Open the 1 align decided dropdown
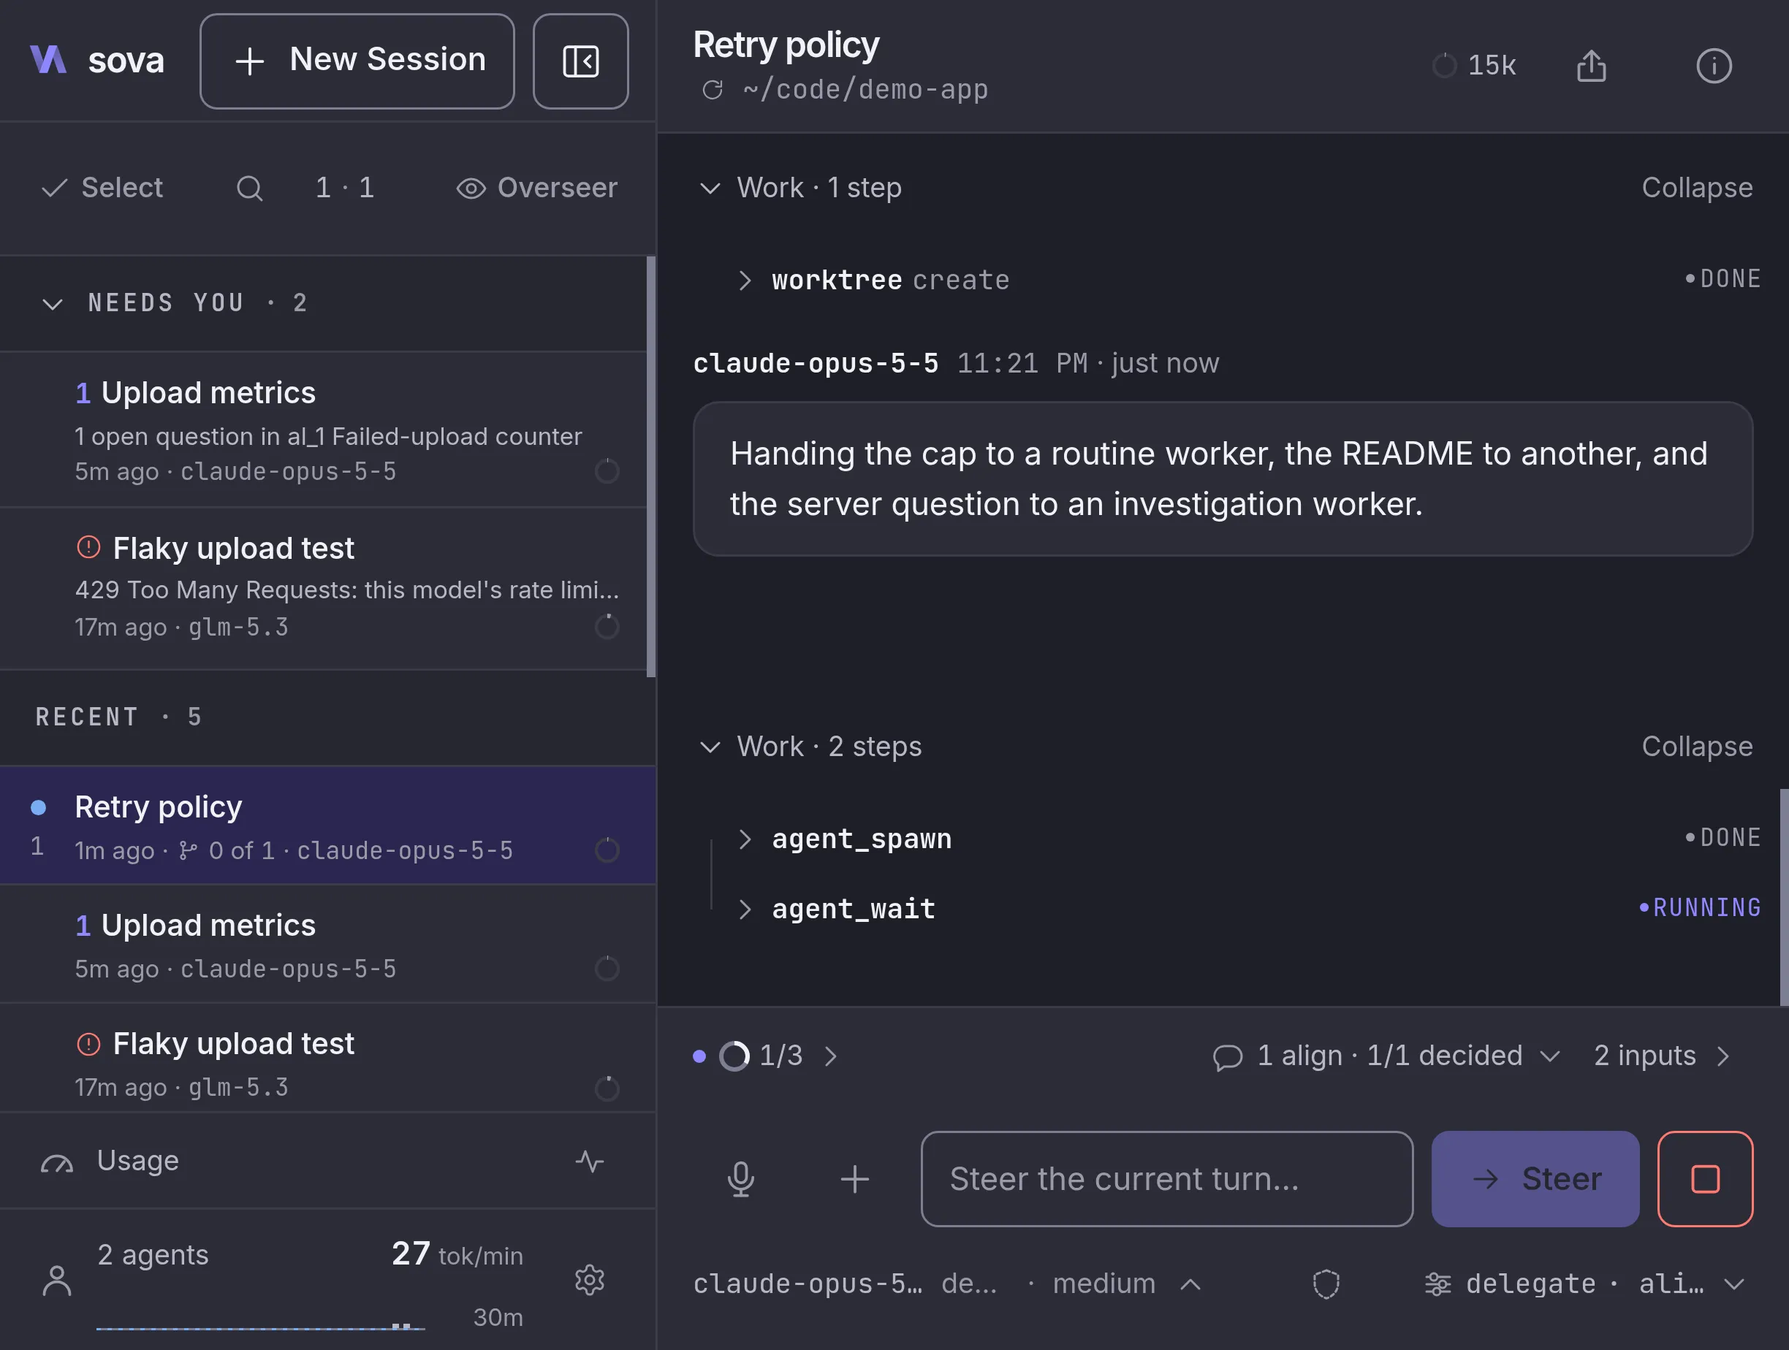 coord(1386,1056)
